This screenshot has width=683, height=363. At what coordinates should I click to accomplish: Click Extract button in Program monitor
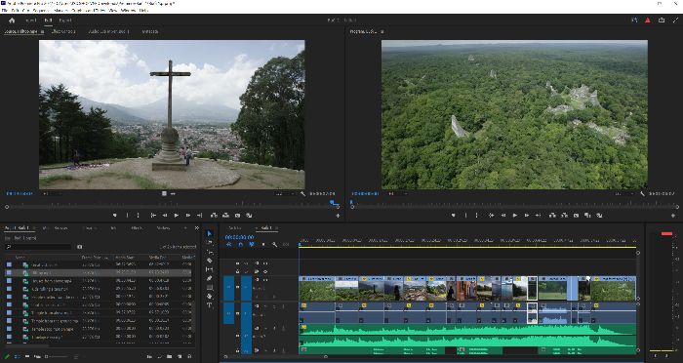pos(564,216)
